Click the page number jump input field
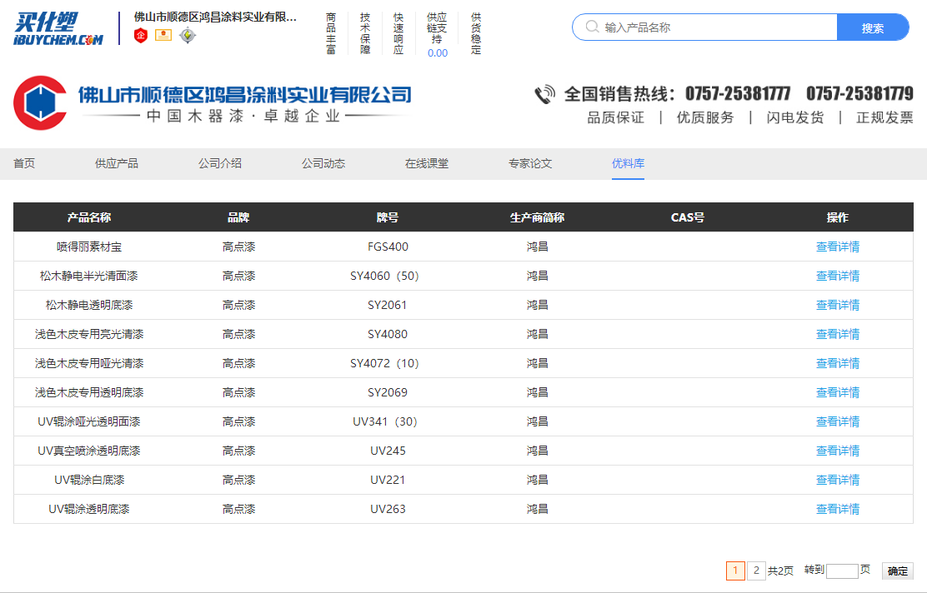The width and height of the screenshot is (927, 593). tap(842, 571)
